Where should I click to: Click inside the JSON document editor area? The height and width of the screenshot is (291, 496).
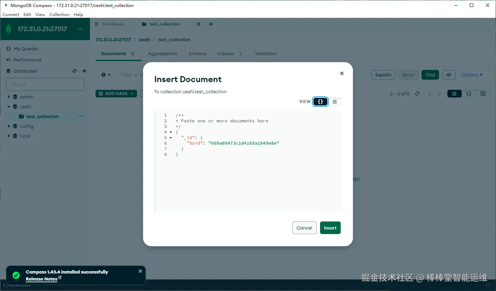pyautogui.click(x=248, y=161)
